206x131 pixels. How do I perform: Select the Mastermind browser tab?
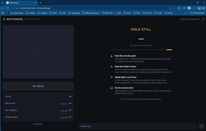pos(21,3)
